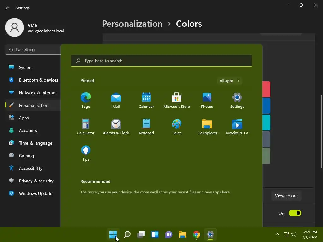323x242 pixels.
Task: Show hidden icons in system tray
Action: point(277,234)
